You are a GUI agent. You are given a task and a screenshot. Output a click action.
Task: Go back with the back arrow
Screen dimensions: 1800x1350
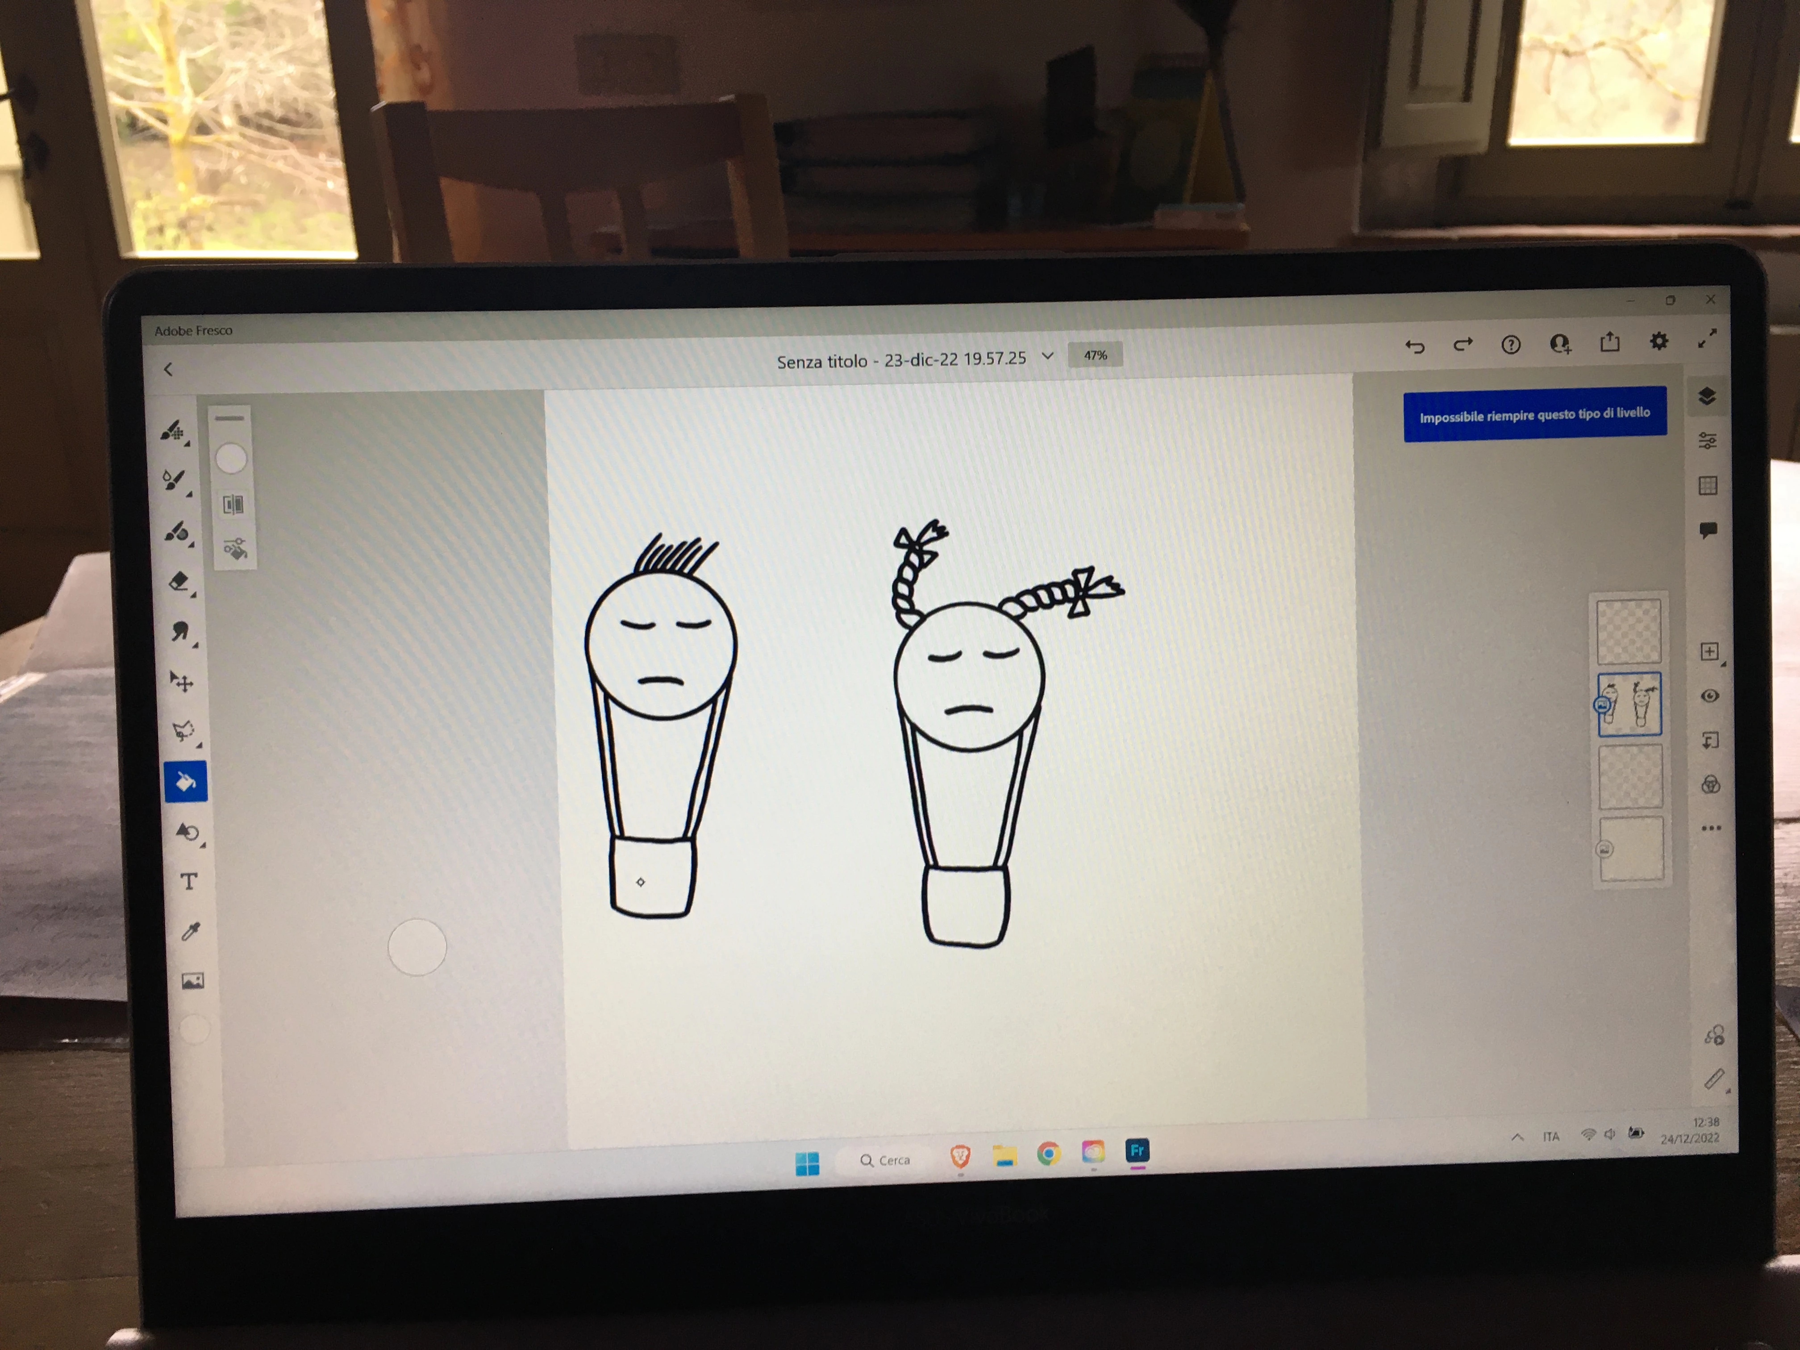[x=168, y=370]
